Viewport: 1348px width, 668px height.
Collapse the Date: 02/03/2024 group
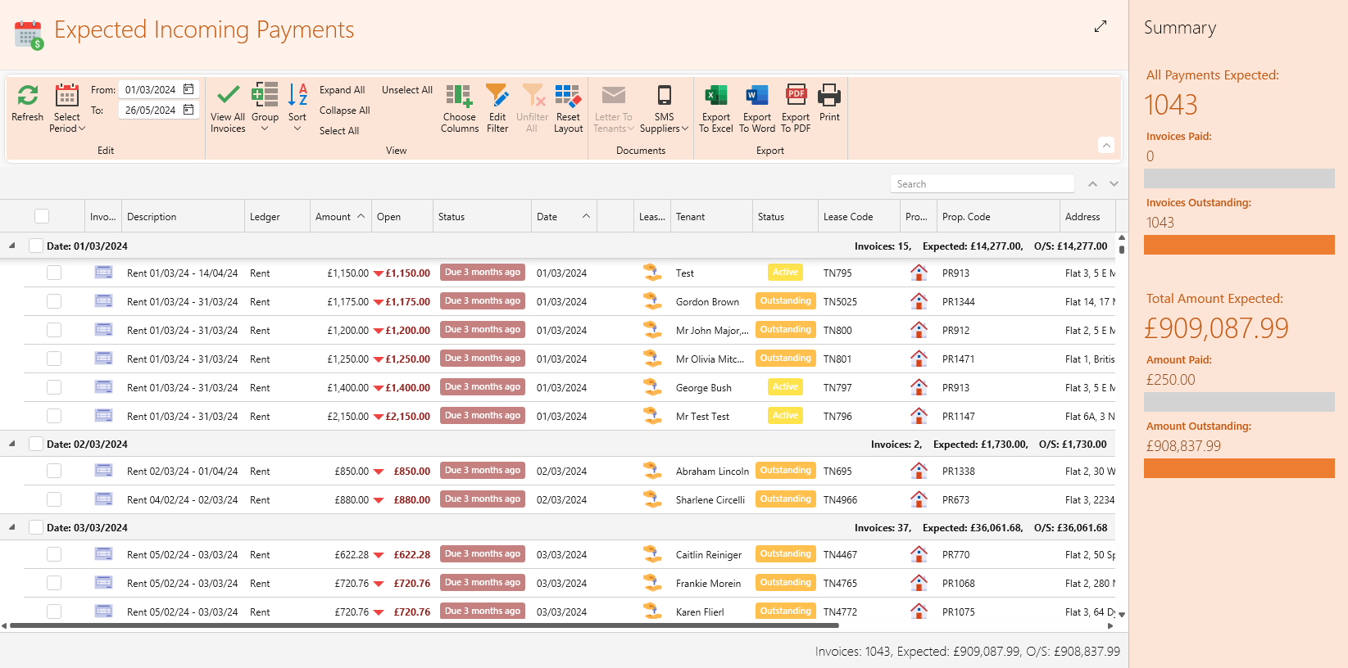[x=12, y=444]
